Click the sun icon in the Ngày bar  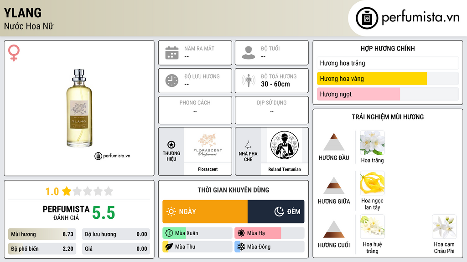171,212
